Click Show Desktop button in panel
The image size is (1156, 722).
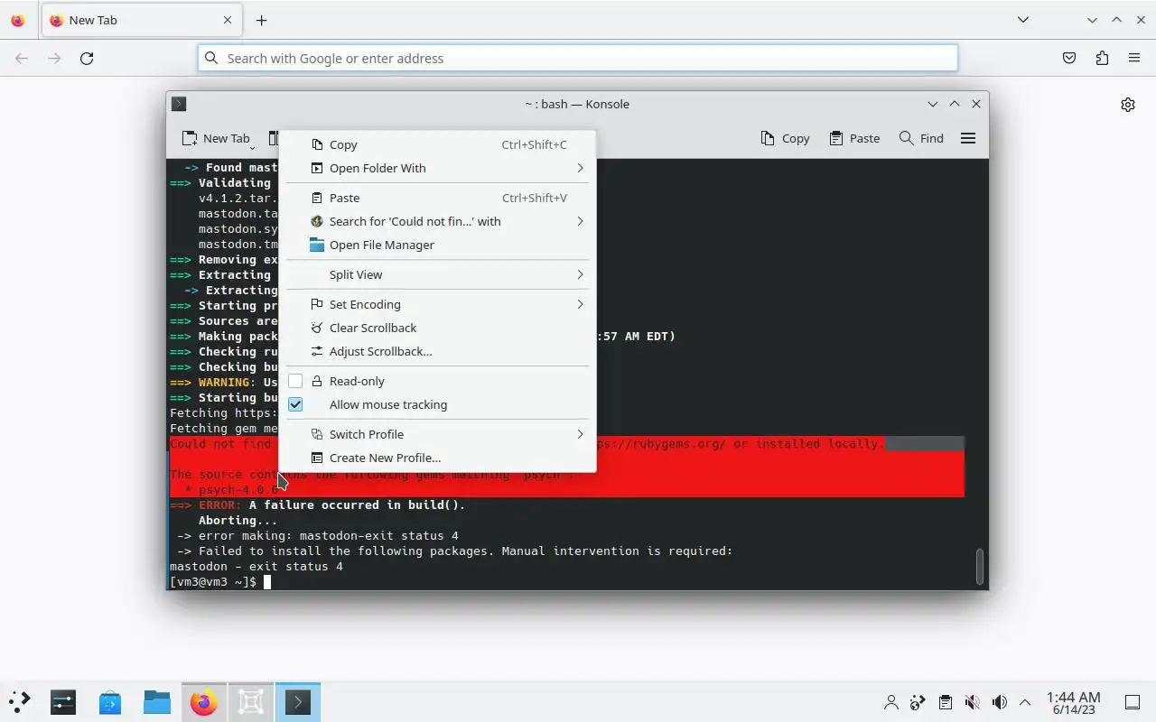[x=1133, y=702]
